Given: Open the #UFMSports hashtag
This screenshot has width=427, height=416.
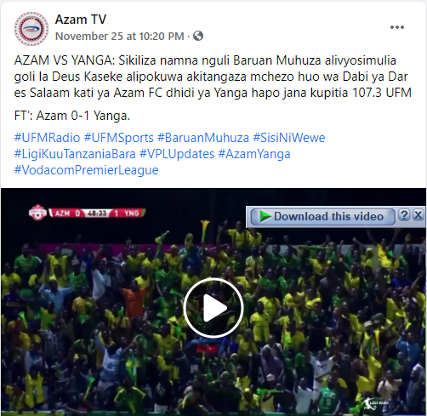Looking at the screenshot, I should coord(119,138).
